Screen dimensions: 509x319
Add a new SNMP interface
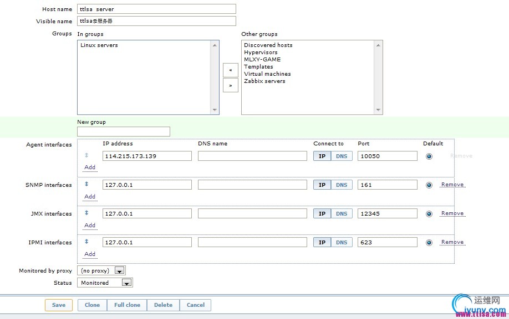pos(90,196)
